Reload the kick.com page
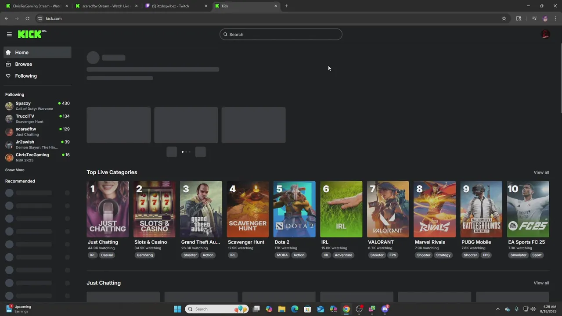This screenshot has height=316, width=562. pos(27,18)
